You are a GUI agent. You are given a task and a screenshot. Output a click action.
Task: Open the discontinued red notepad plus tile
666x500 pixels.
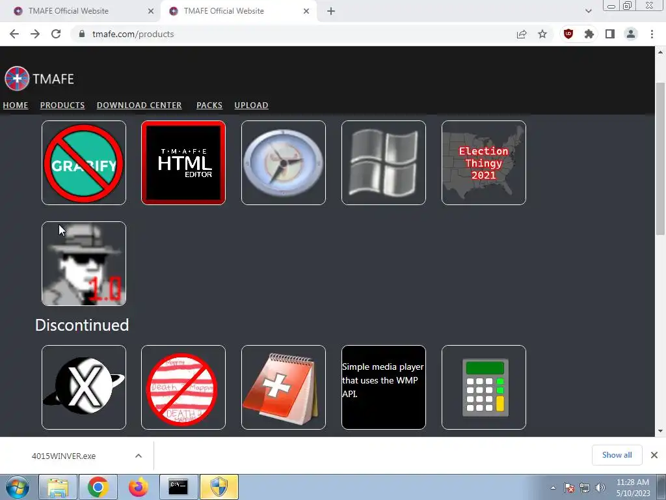pos(284,387)
